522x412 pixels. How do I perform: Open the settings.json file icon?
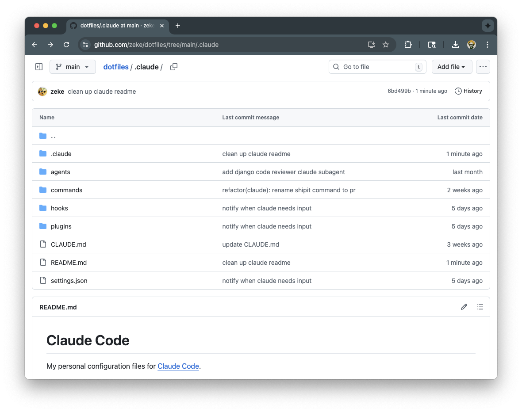42,280
